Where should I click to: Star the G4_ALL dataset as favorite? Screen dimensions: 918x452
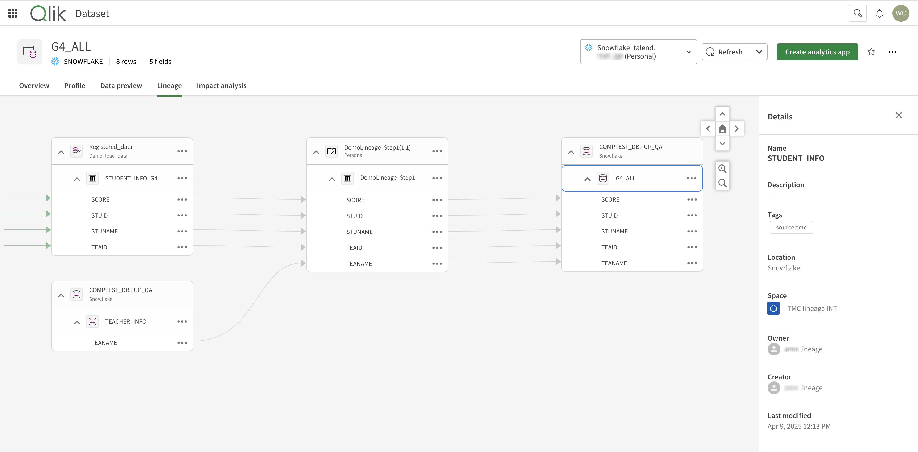(871, 52)
